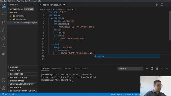
Task: Expand the Outline section
Action: pyautogui.click(x=22, y=67)
